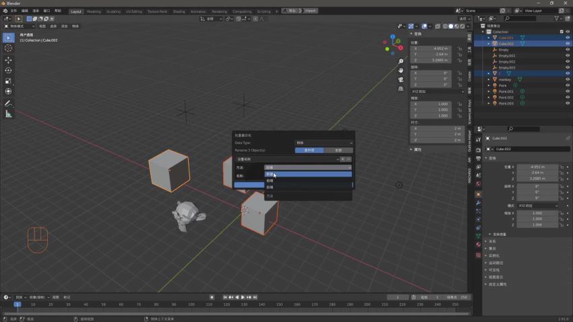The image size is (573, 322).
Task: Click current frame field in timeline
Action: click(x=398, y=297)
